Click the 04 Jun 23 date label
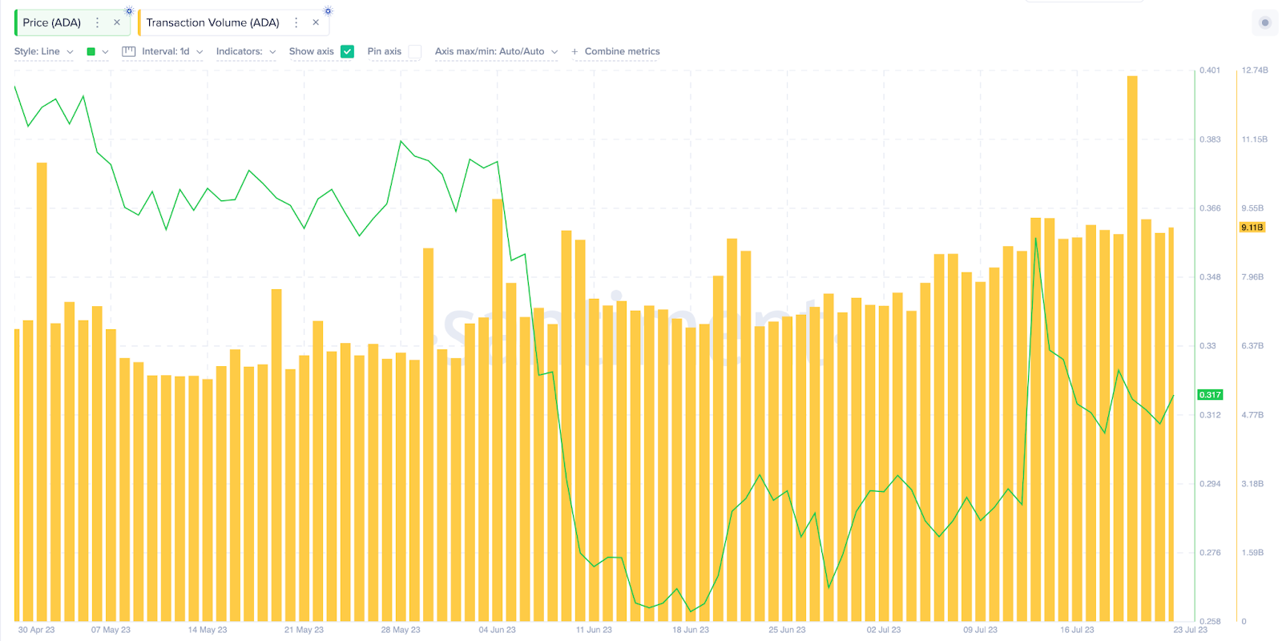This screenshot has width=1282, height=641. point(498,630)
